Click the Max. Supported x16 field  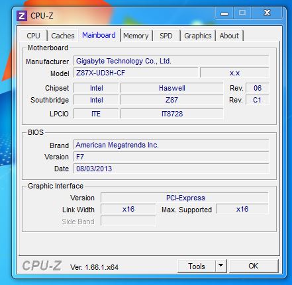[x=242, y=209]
